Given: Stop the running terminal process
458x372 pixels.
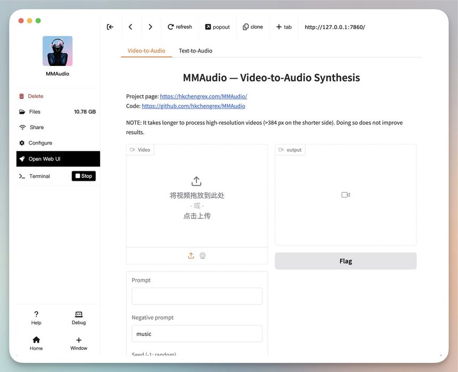Looking at the screenshot, I should [84, 176].
